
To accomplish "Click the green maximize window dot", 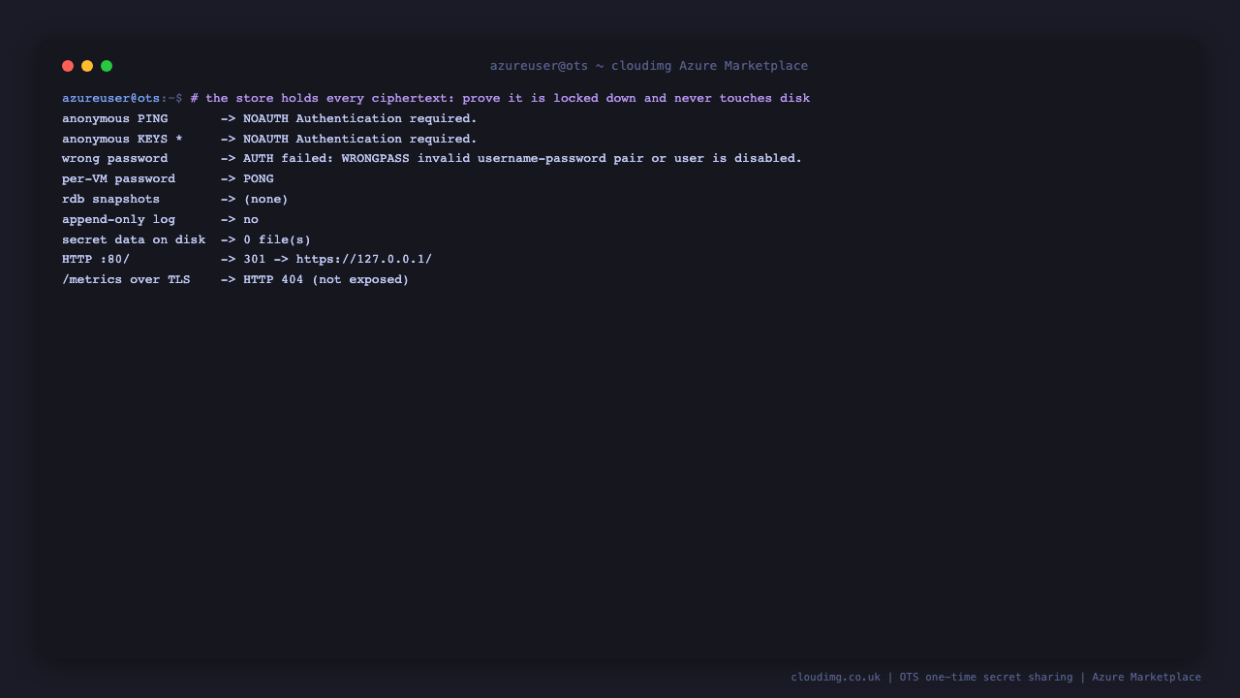I will 107,66.
